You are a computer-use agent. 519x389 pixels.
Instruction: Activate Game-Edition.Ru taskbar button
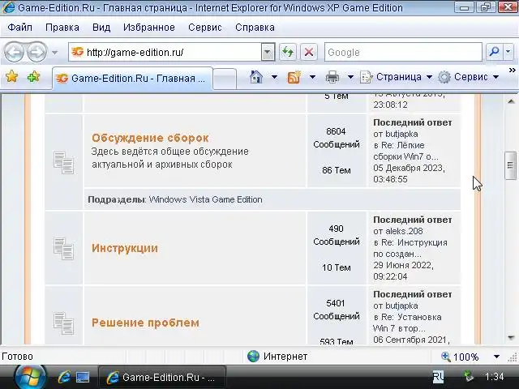click(x=162, y=377)
